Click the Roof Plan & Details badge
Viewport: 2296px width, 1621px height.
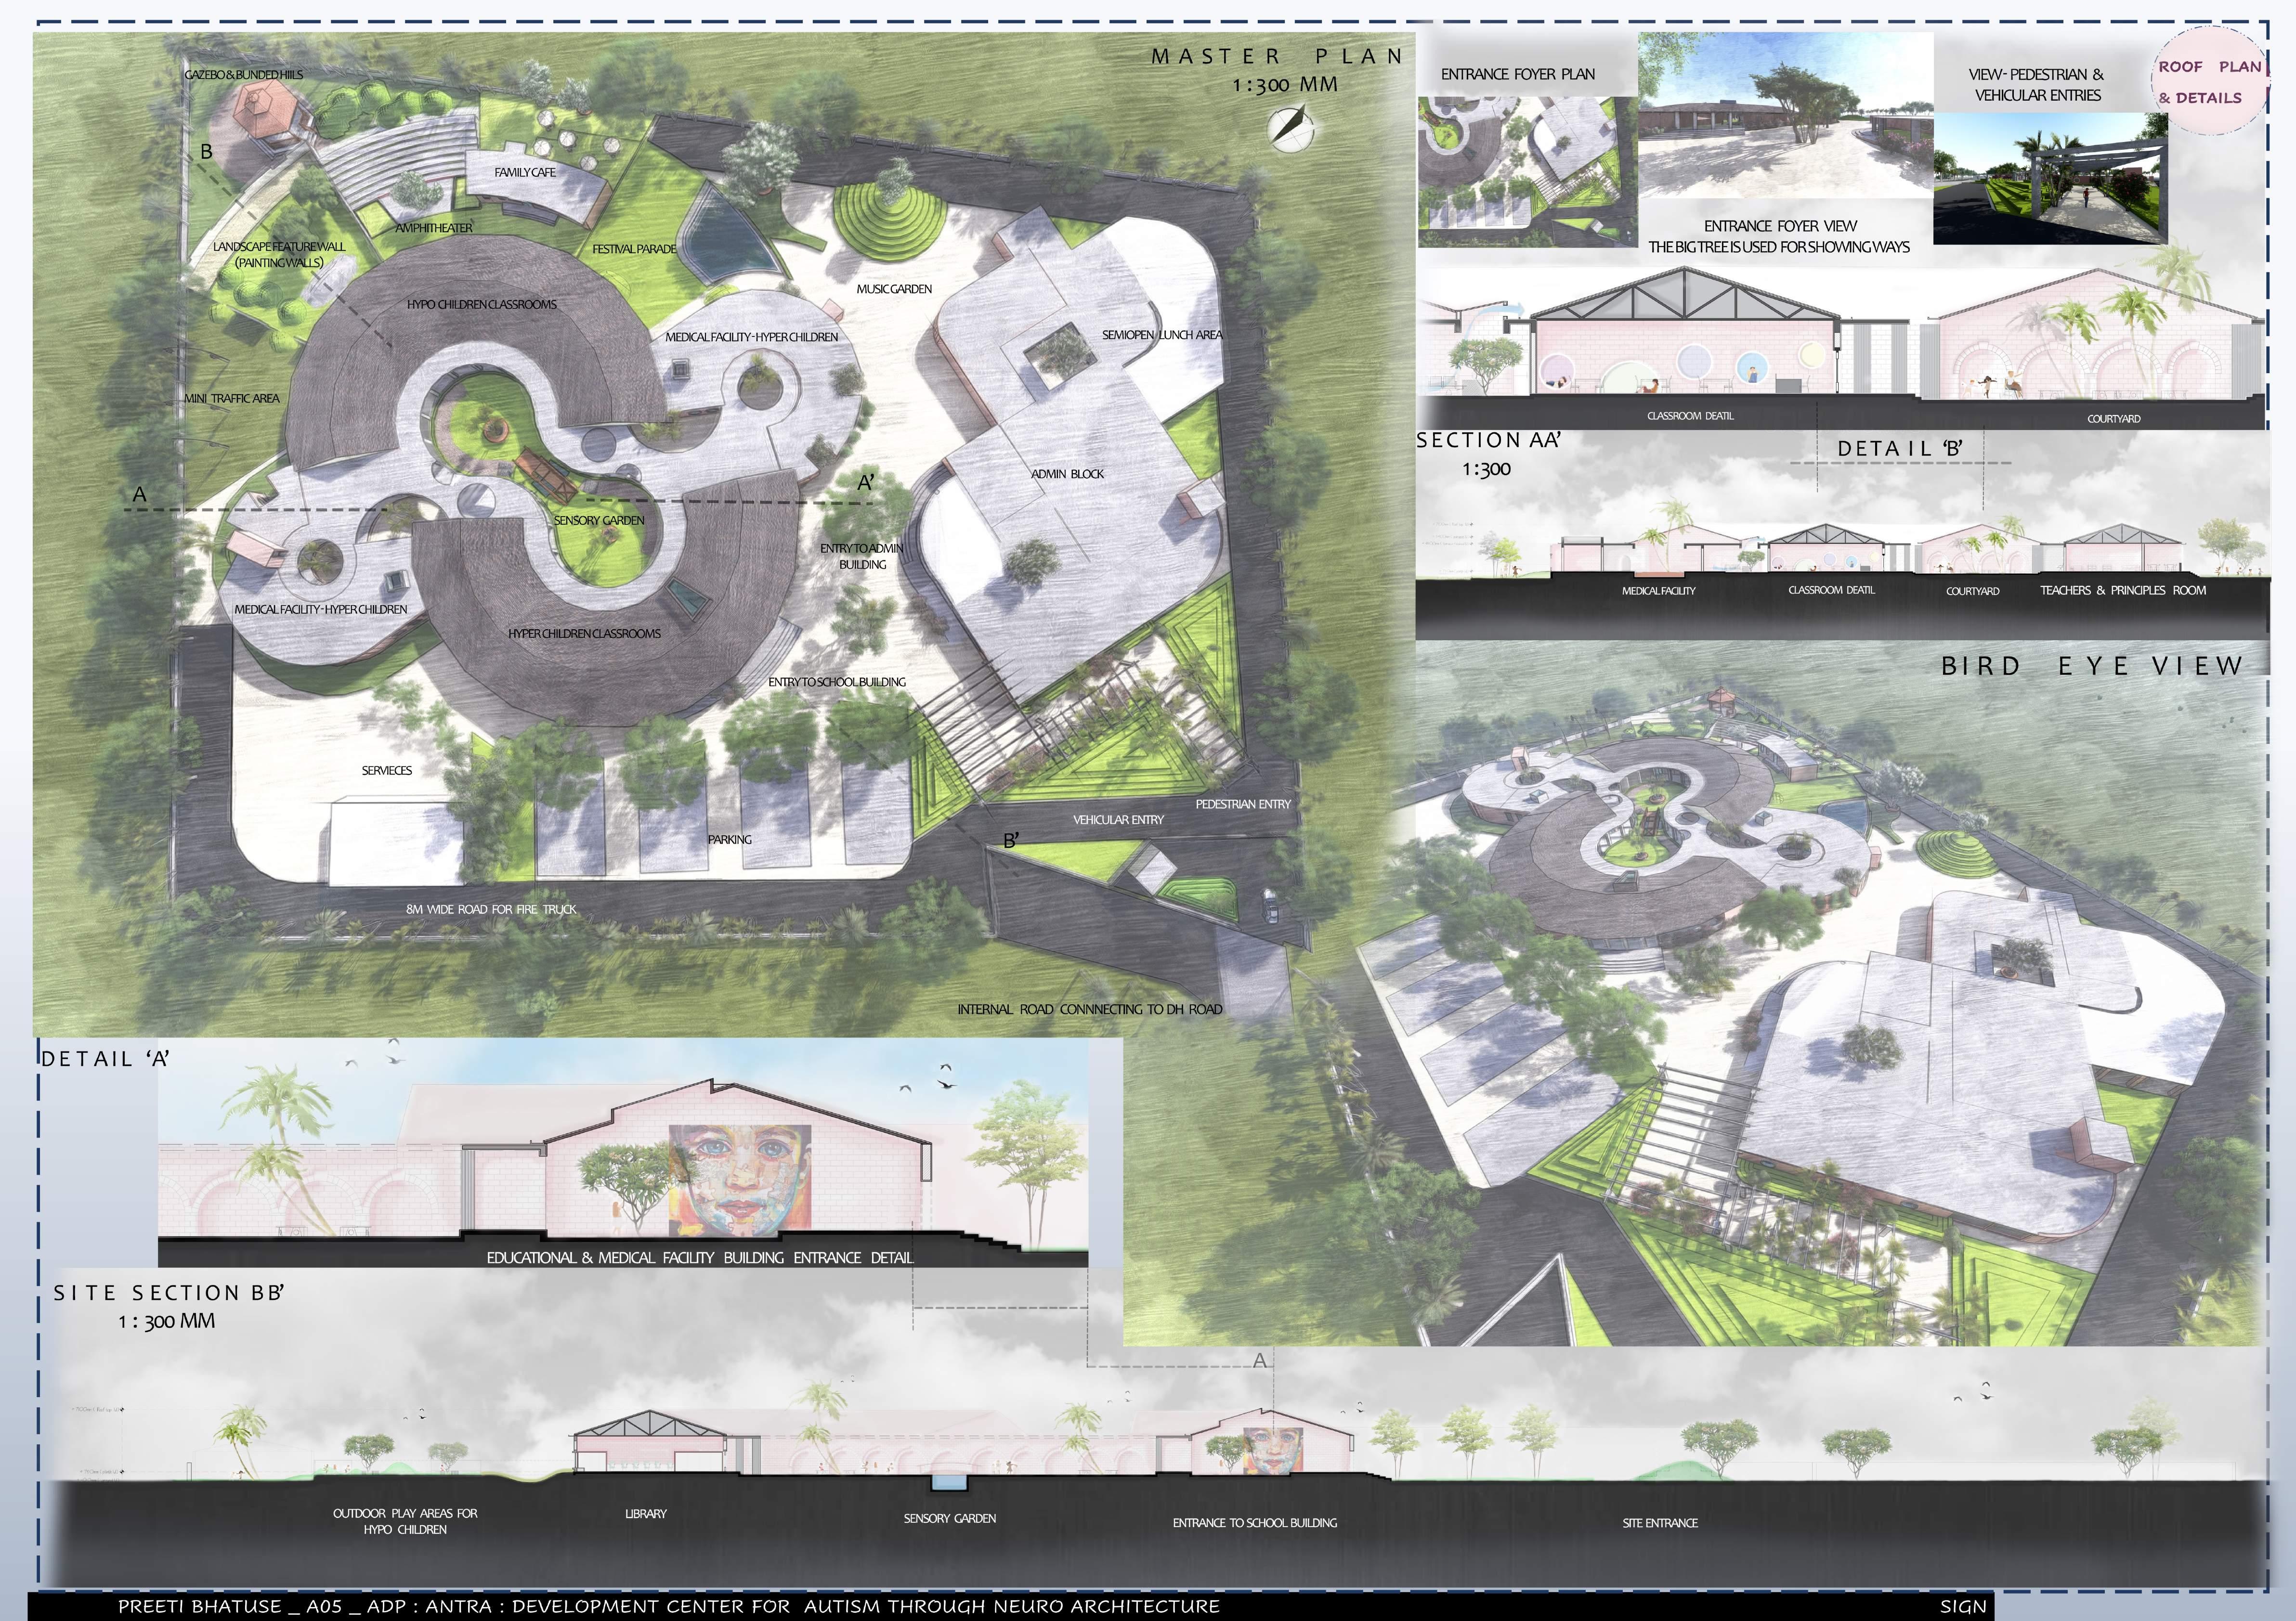point(2209,82)
